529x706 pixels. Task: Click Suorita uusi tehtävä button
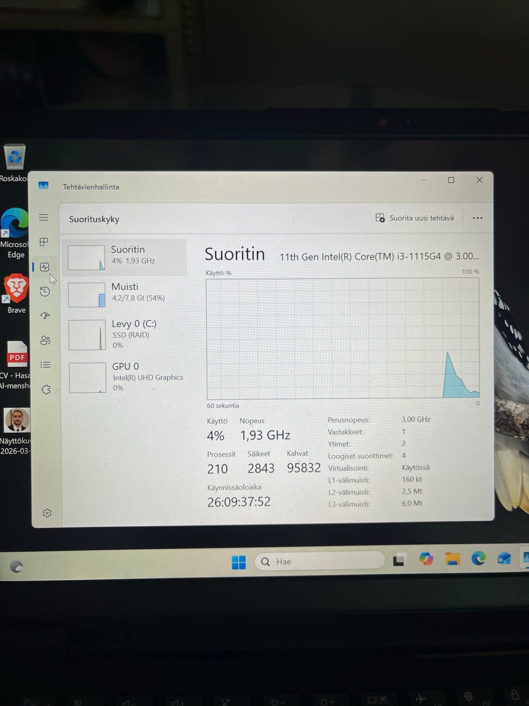415,218
